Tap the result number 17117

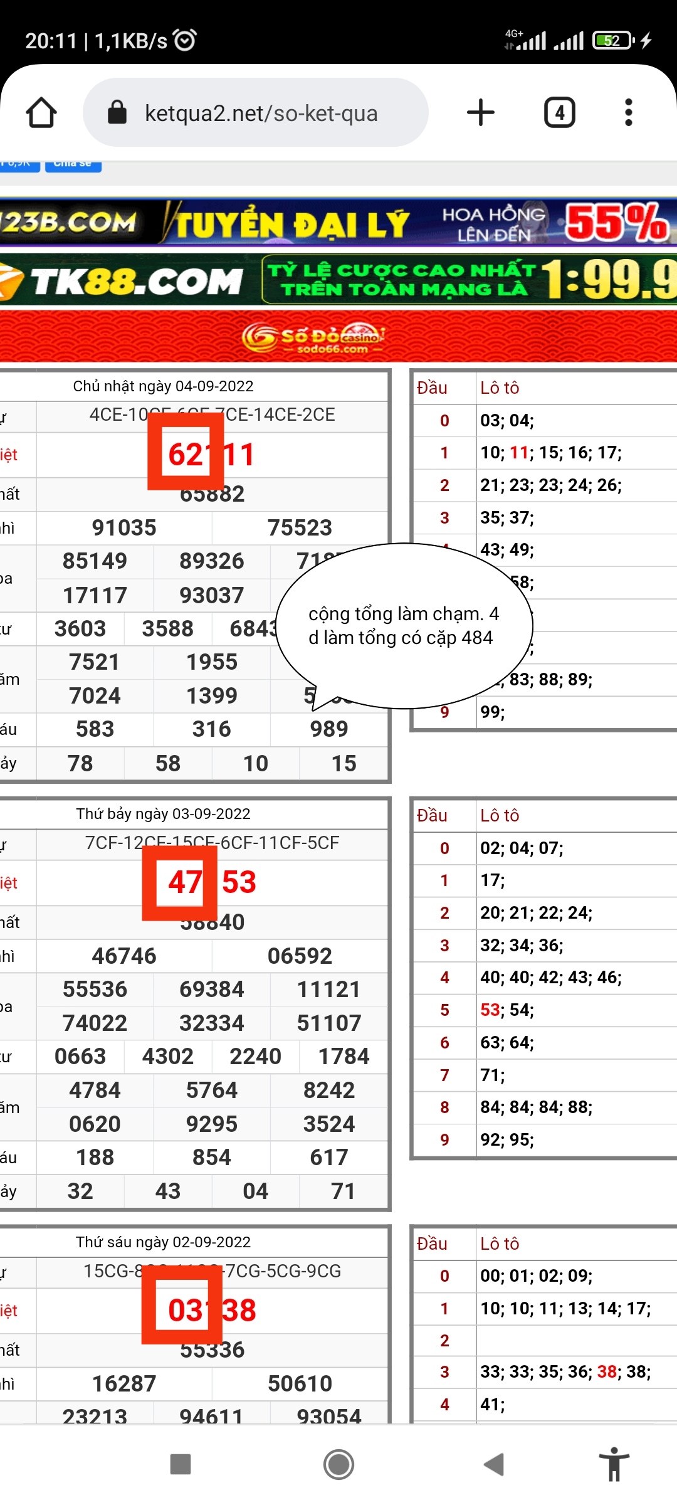click(95, 595)
